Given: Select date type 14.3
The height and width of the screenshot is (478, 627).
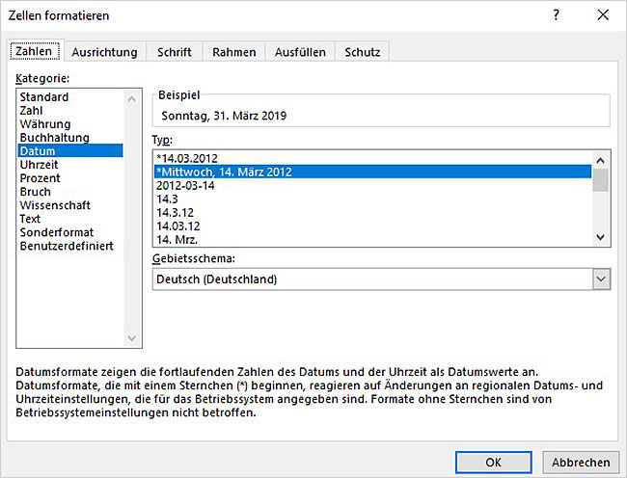Looking at the screenshot, I should [x=372, y=199].
